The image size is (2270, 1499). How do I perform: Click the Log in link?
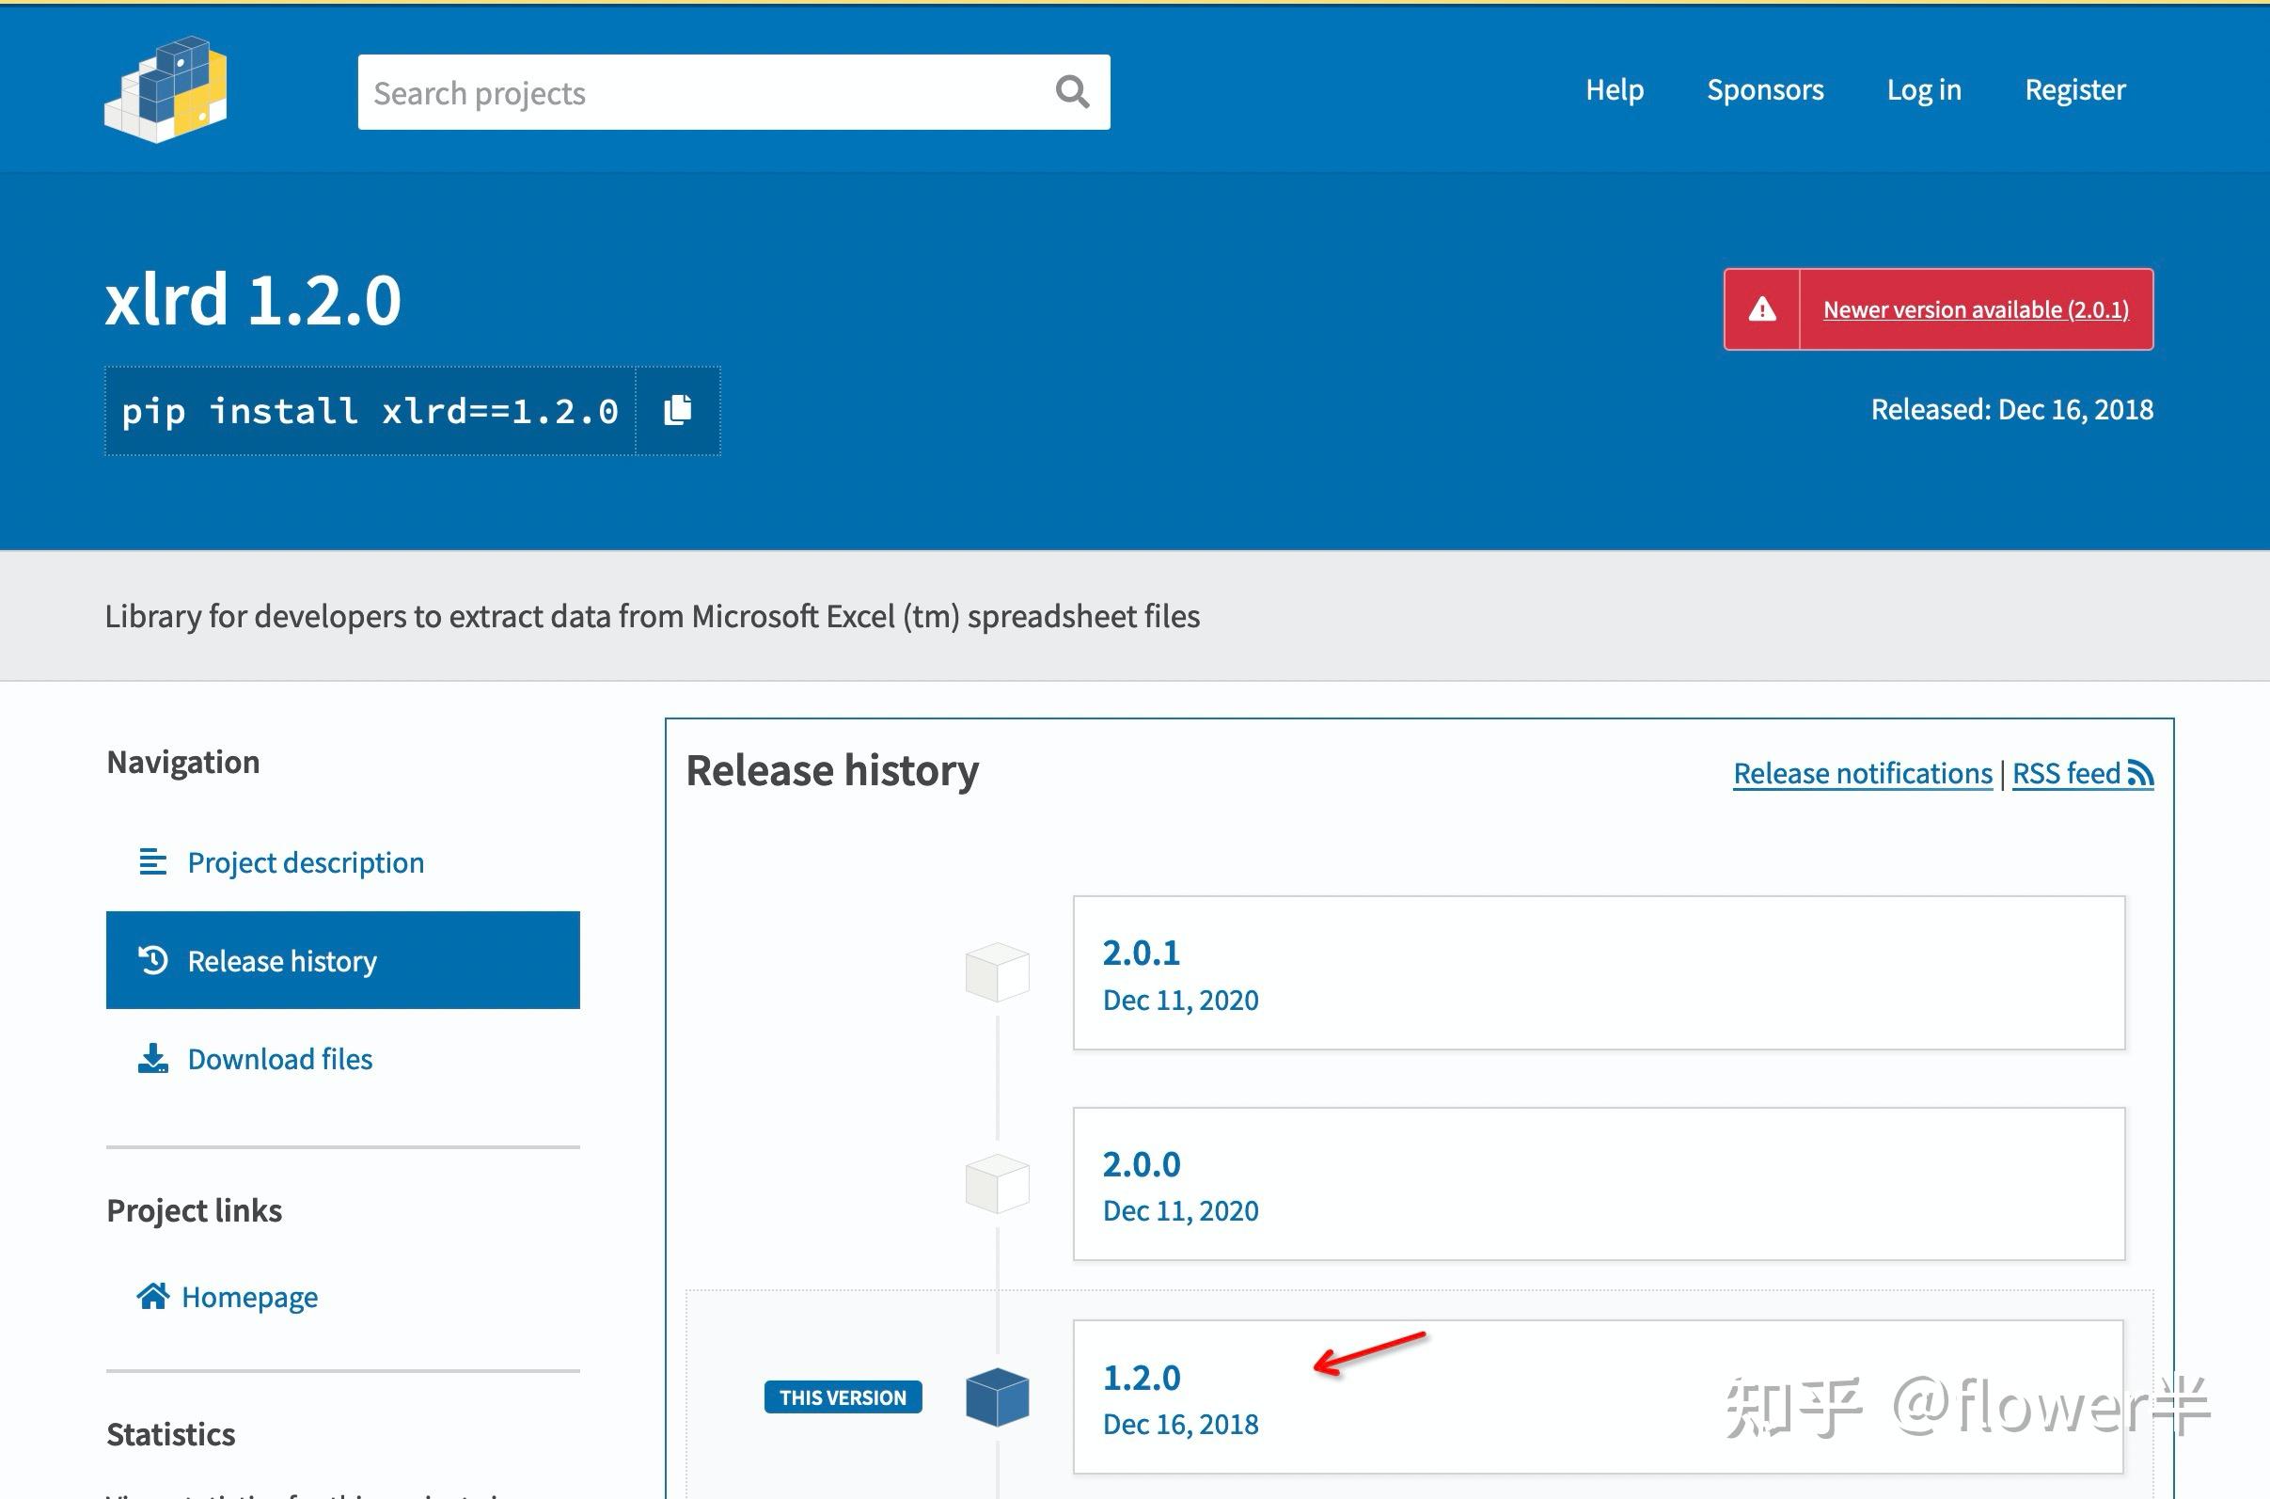pos(1923,90)
